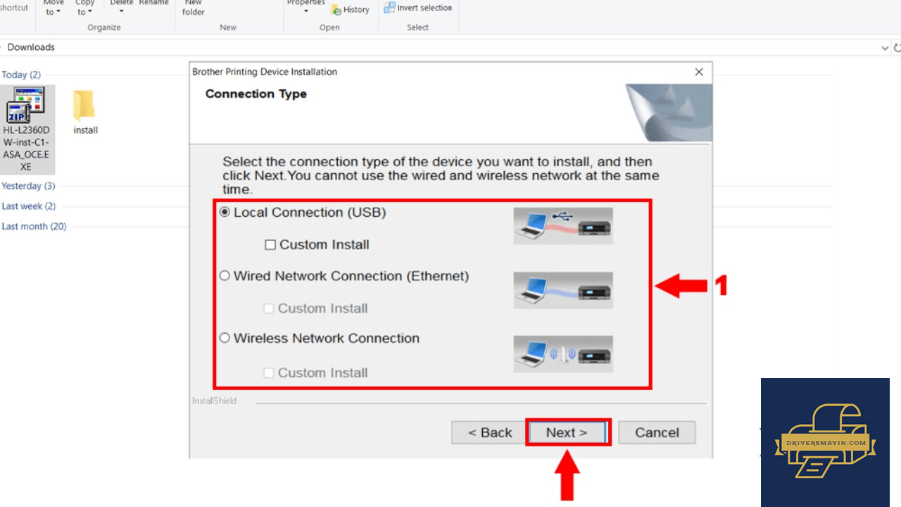Open the Move to dropdown in Explorer
The height and width of the screenshot is (507, 901).
[53, 8]
